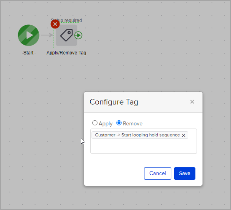Delete the tag node with the red X badge
The width and height of the screenshot is (231, 210).
point(55,24)
